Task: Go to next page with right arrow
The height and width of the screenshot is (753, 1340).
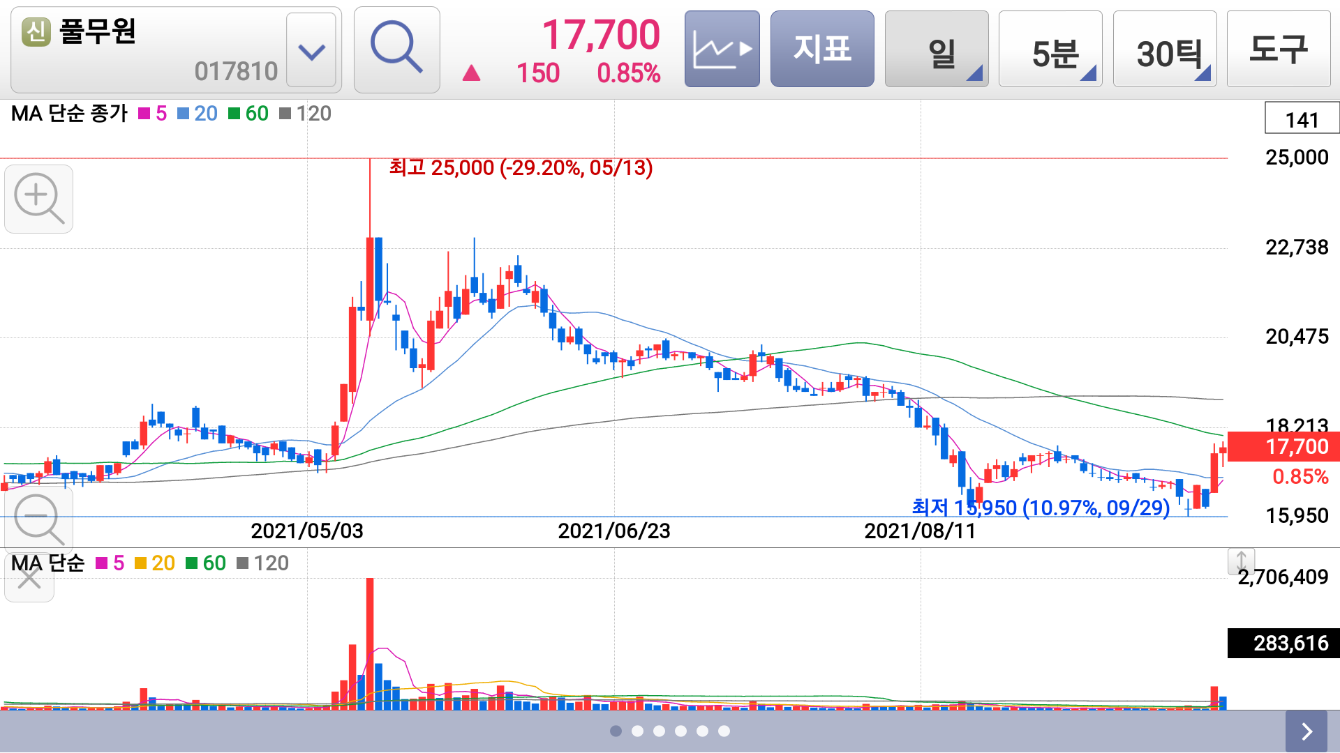Action: pyautogui.click(x=1306, y=731)
